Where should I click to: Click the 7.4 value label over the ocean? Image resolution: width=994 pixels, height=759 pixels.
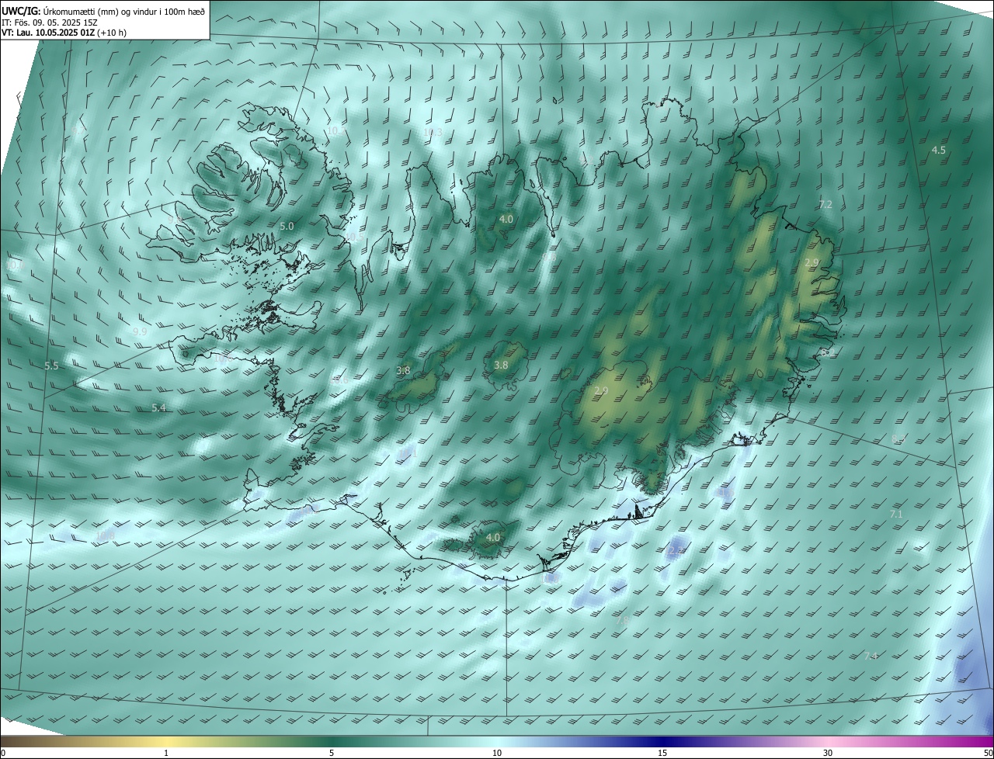871,656
